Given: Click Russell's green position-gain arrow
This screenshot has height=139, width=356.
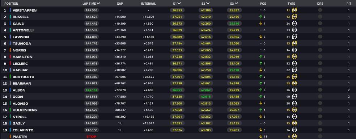Looking at the screenshot, I should coord(260,17).
